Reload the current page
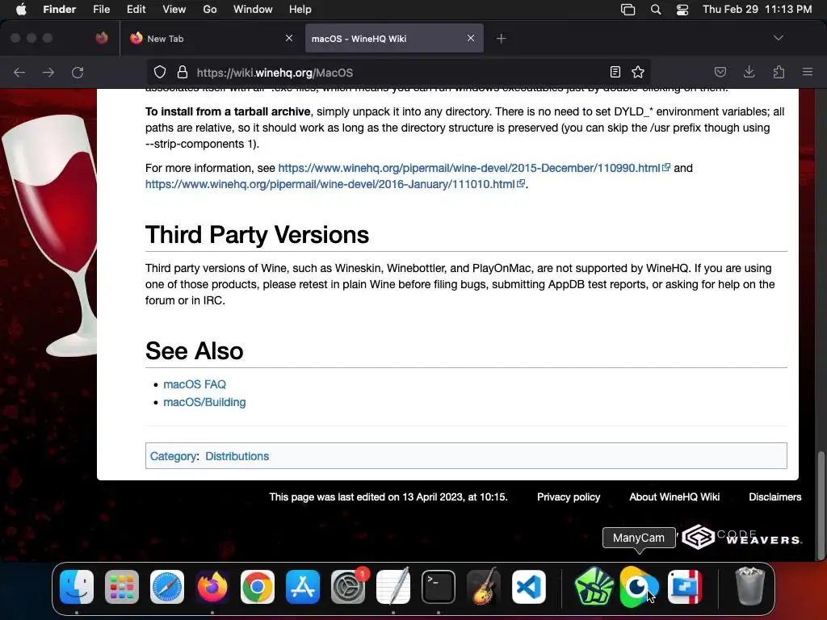Screen dimensions: 827x620 coord(78,72)
